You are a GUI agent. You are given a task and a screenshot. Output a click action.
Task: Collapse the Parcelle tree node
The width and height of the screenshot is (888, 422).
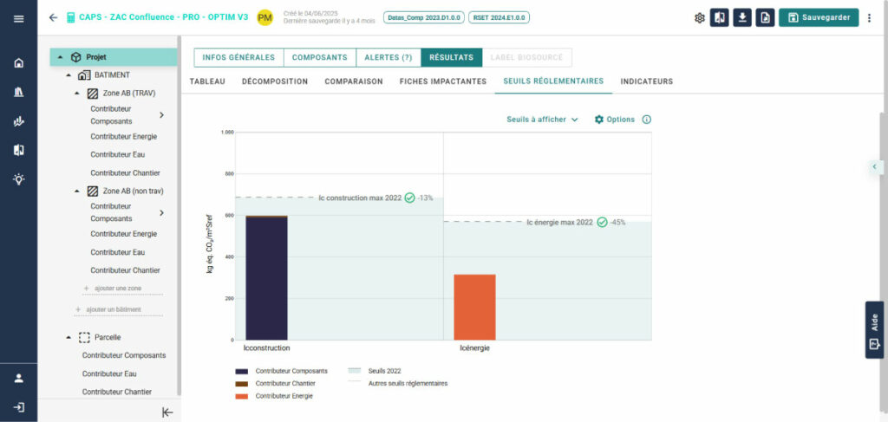[x=69, y=337]
